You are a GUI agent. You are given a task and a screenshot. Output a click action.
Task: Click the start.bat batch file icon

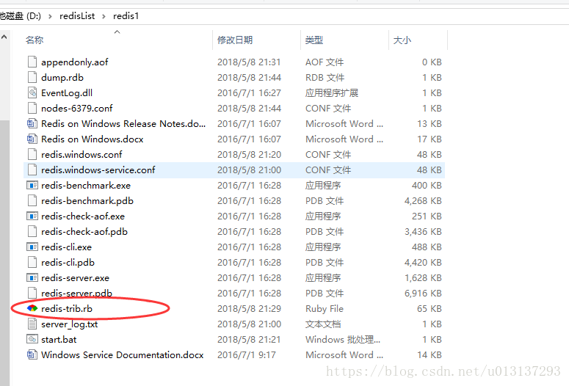tap(32, 339)
